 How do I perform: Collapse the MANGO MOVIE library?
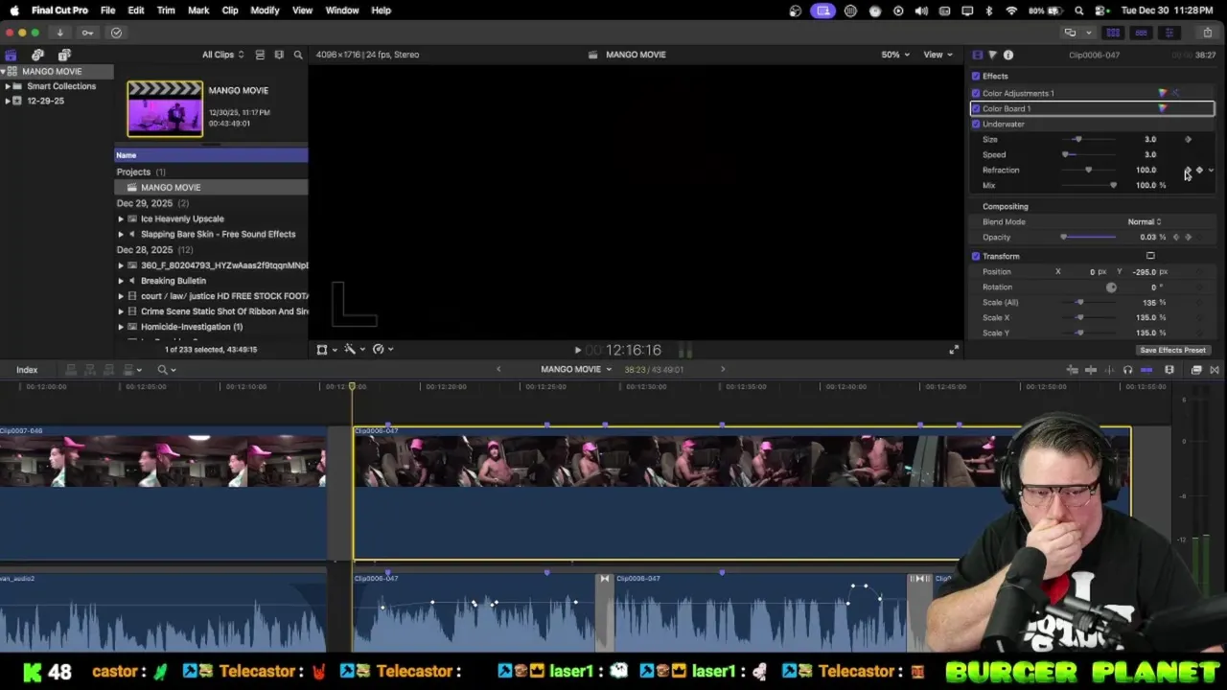point(4,72)
